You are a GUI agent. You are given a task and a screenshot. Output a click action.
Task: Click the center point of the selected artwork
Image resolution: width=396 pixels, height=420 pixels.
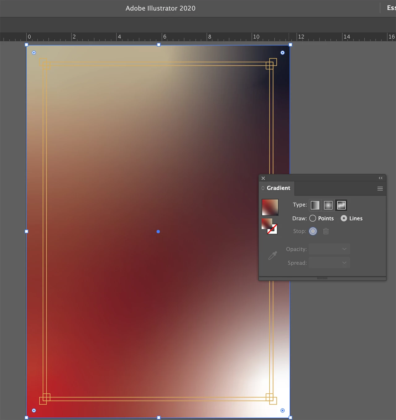click(158, 232)
